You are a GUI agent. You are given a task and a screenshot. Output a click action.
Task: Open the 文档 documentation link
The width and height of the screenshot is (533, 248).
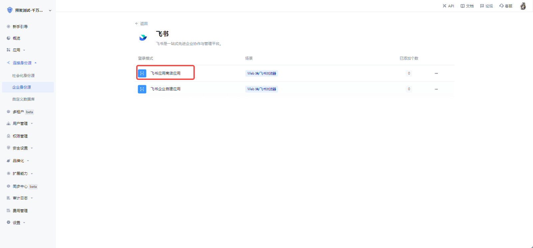pyautogui.click(x=467, y=6)
